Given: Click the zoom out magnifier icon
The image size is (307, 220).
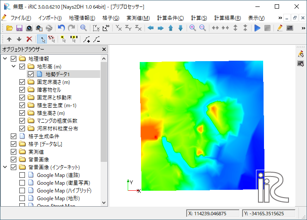Looking at the screenshot, I should coord(203,28).
